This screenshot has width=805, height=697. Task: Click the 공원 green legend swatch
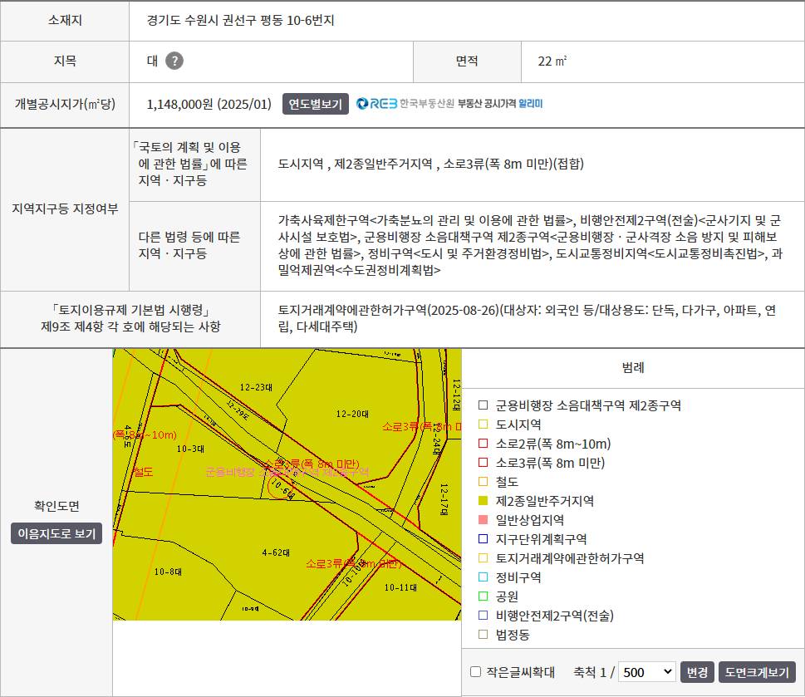point(483,596)
